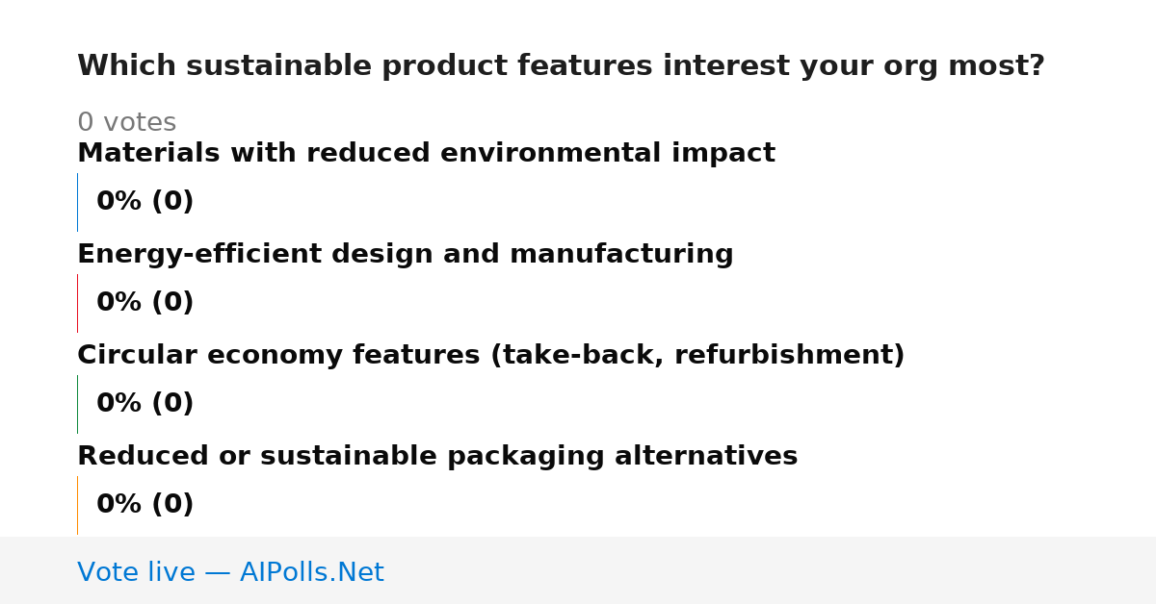Click the gray footer bar
Image resolution: width=1156 pixels, height=604 pixels.
click(578, 570)
